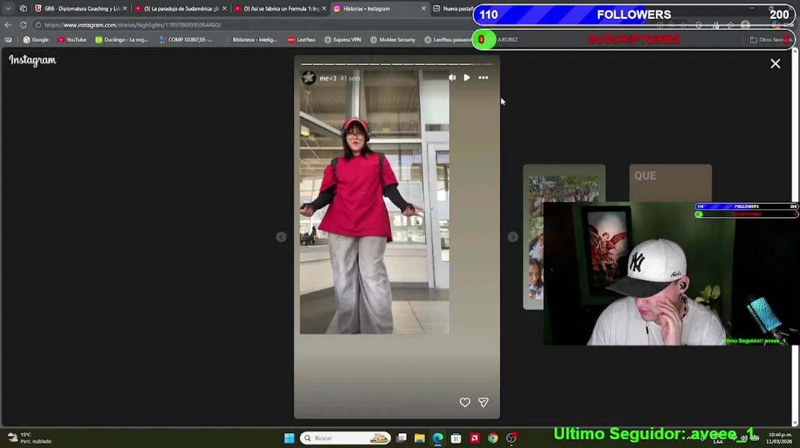
Task: Open the story three-dots options menu
Action: point(483,78)
